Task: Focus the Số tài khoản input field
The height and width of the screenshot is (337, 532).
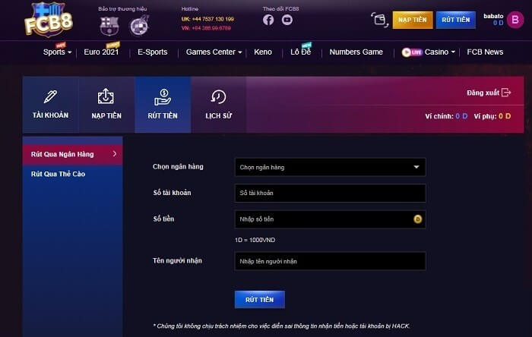Action: click(x=330, y=193)
